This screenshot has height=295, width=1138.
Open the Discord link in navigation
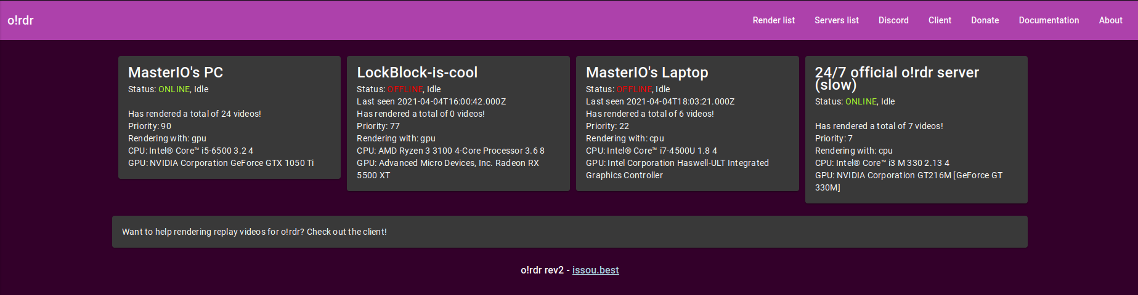[893, 20]
